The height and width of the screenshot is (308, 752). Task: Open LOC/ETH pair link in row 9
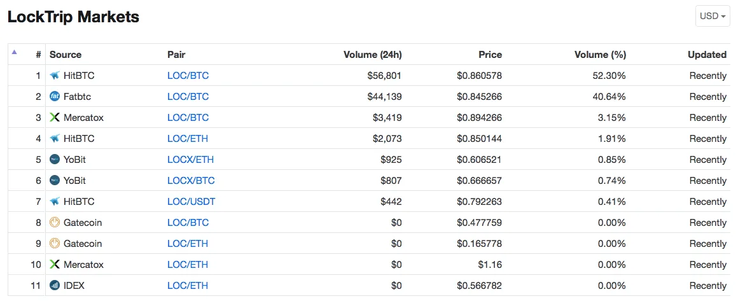pyautogui.click(x=188, y=244)
